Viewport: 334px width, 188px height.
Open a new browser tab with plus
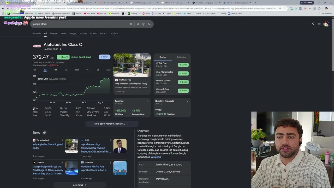point(255,3)
